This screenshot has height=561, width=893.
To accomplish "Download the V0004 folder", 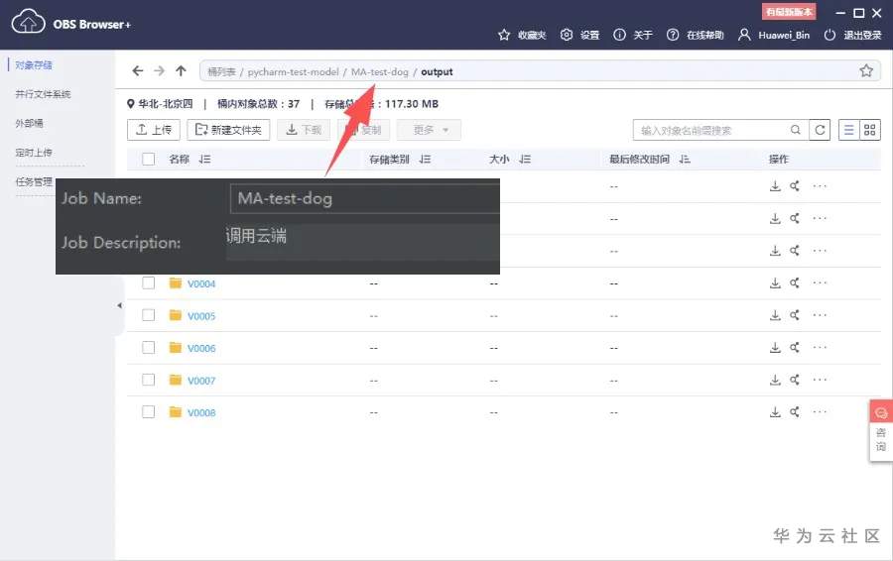I will (x=775, y=282).
